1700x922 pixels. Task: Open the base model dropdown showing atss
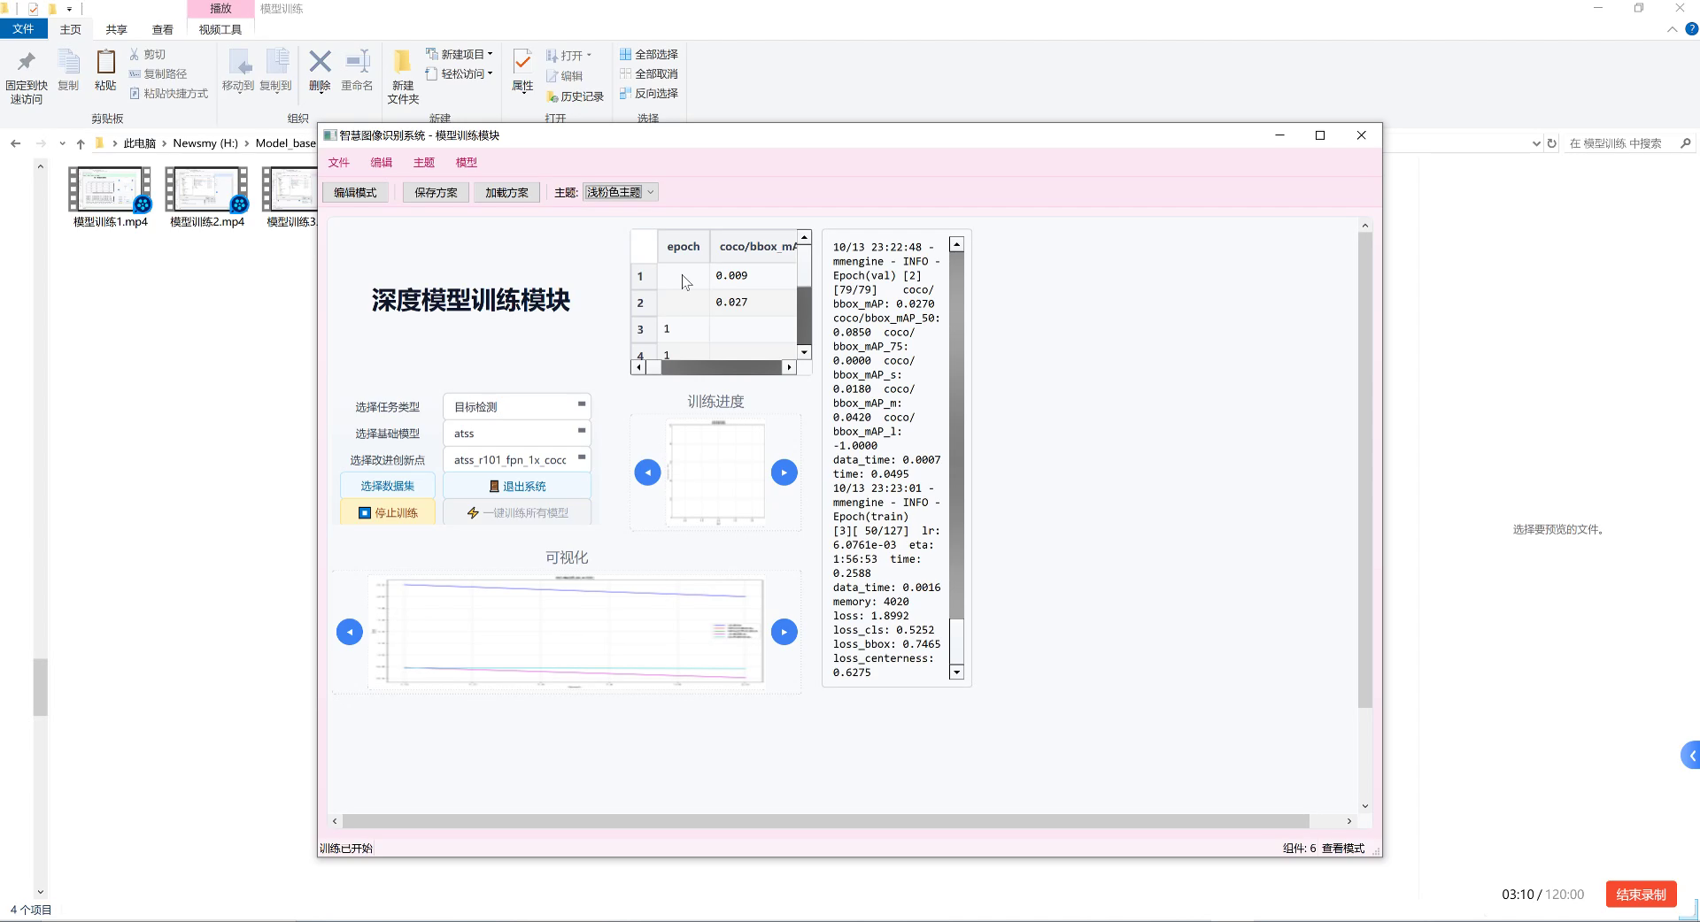coord(517,434)
